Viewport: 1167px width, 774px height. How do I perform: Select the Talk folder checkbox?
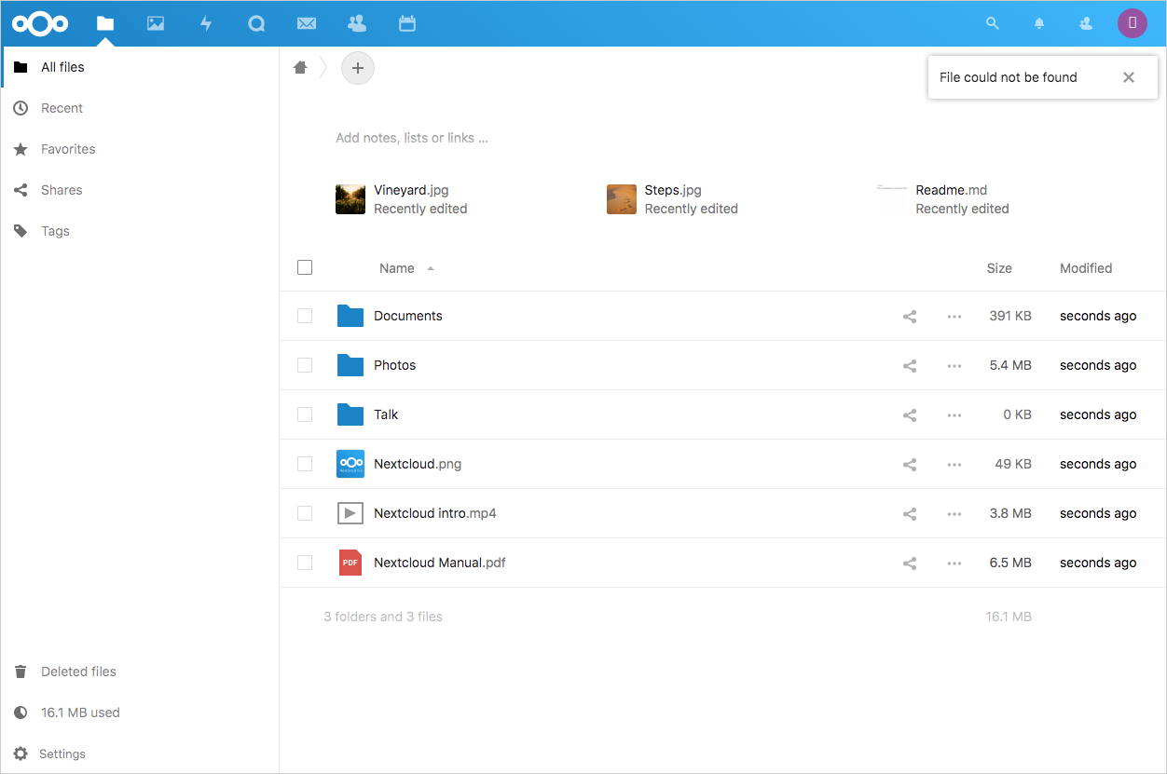[305, 414]
